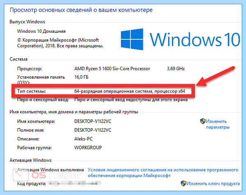Click the 3.69 GHz processor speed value
Viewport: 246px width, 195px height.
[176, 69]
